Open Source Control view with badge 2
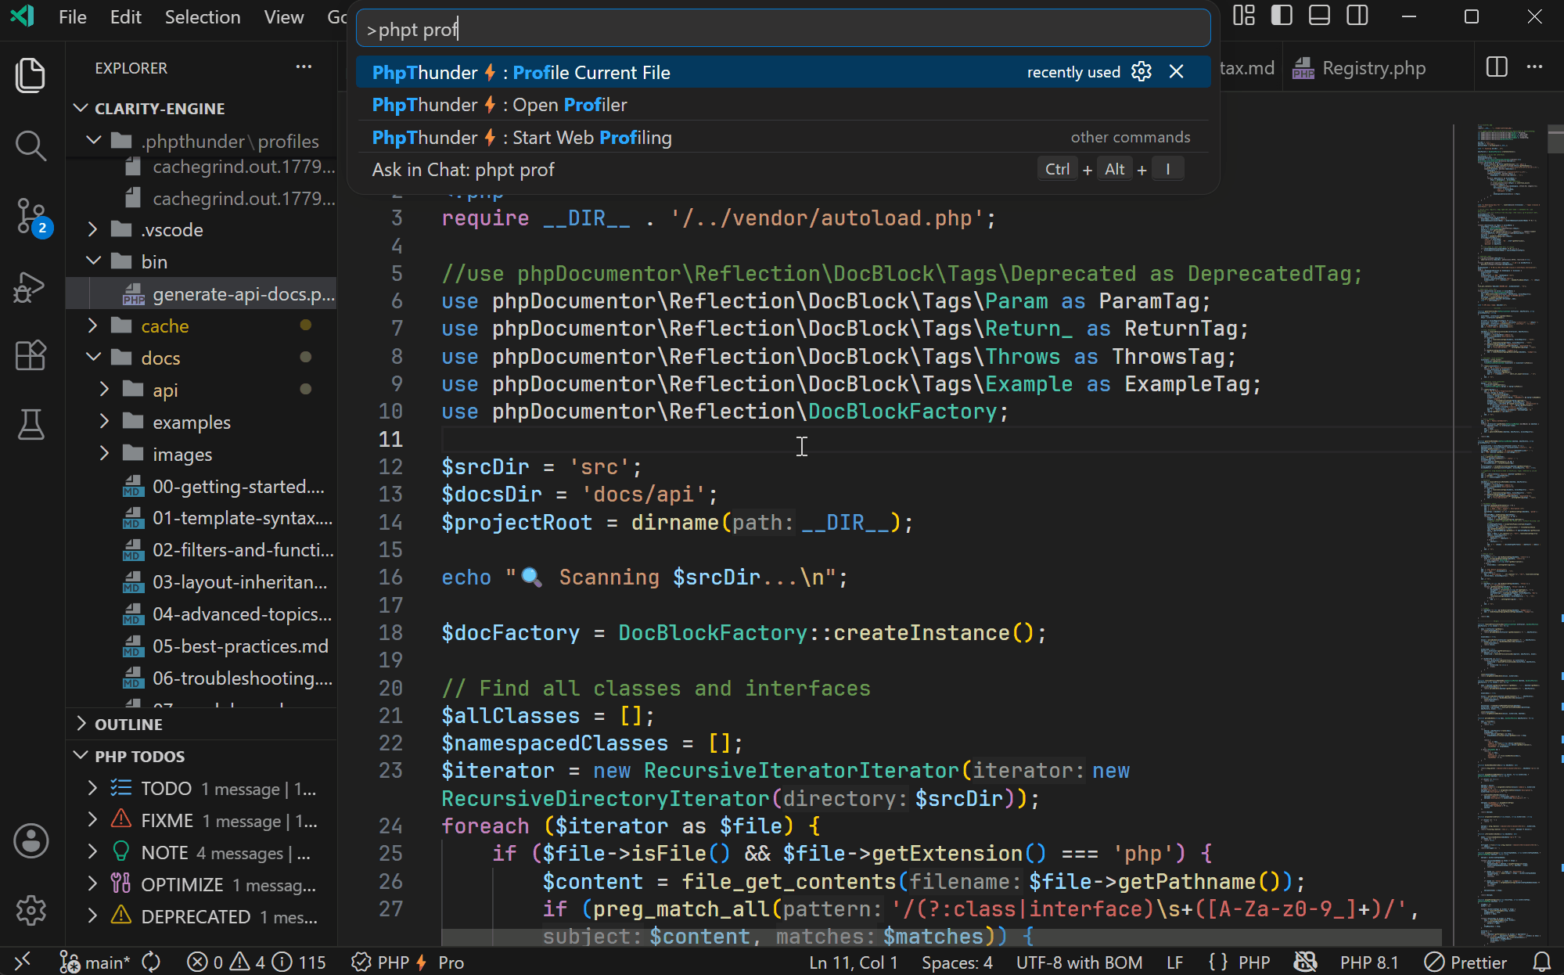Screen dimensions: 1564x975 tap(31, 216)
